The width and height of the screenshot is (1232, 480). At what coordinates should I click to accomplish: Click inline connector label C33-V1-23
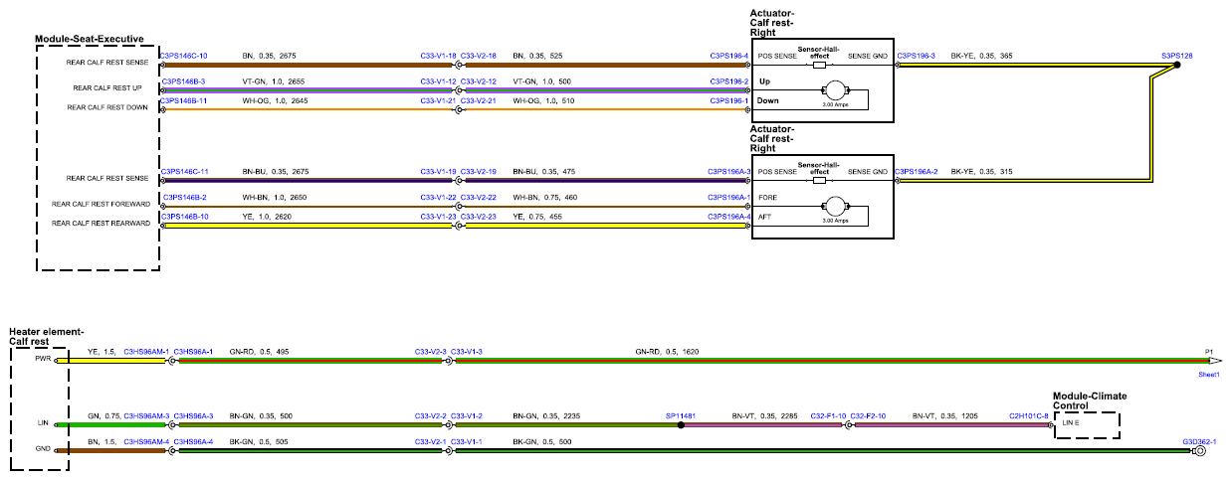(438, 216)
